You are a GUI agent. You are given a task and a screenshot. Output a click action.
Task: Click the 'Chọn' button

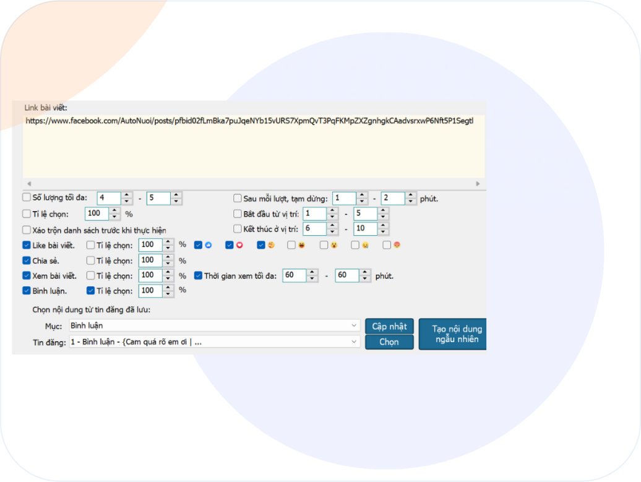pos(389,342)
